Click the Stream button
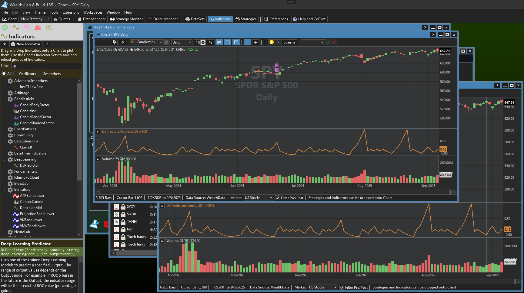Image resolution: width=524 pixels, height=293 pixels. pos(289,42)
